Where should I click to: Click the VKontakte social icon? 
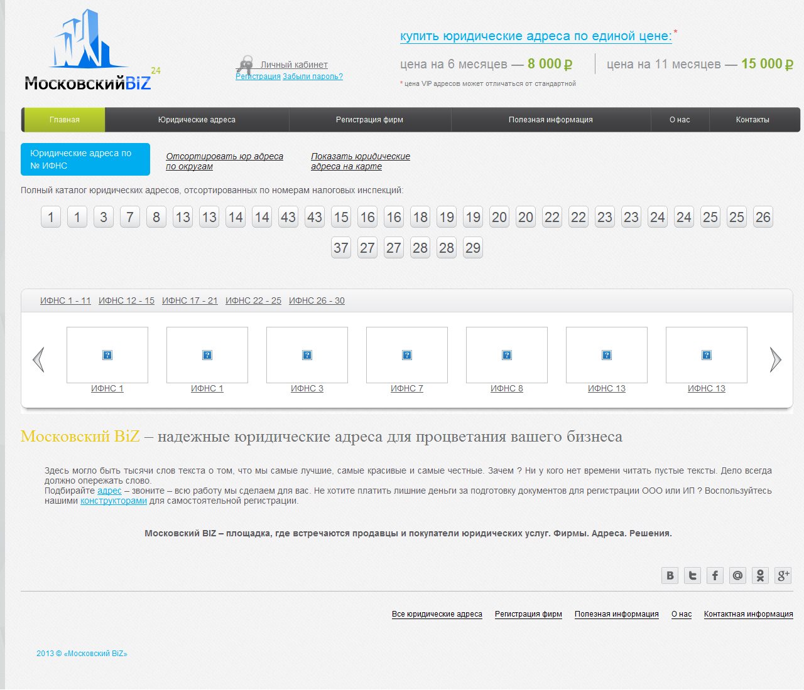pyautogui.click(x=670, y=575)
